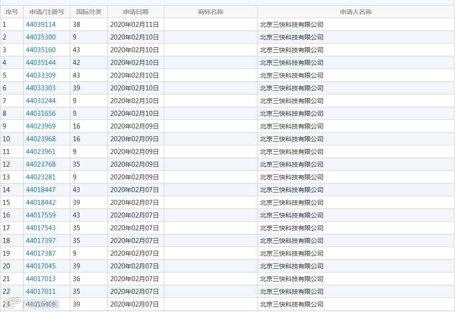
Task: Select date cell in row 14
Action: (x=136, y=190)
